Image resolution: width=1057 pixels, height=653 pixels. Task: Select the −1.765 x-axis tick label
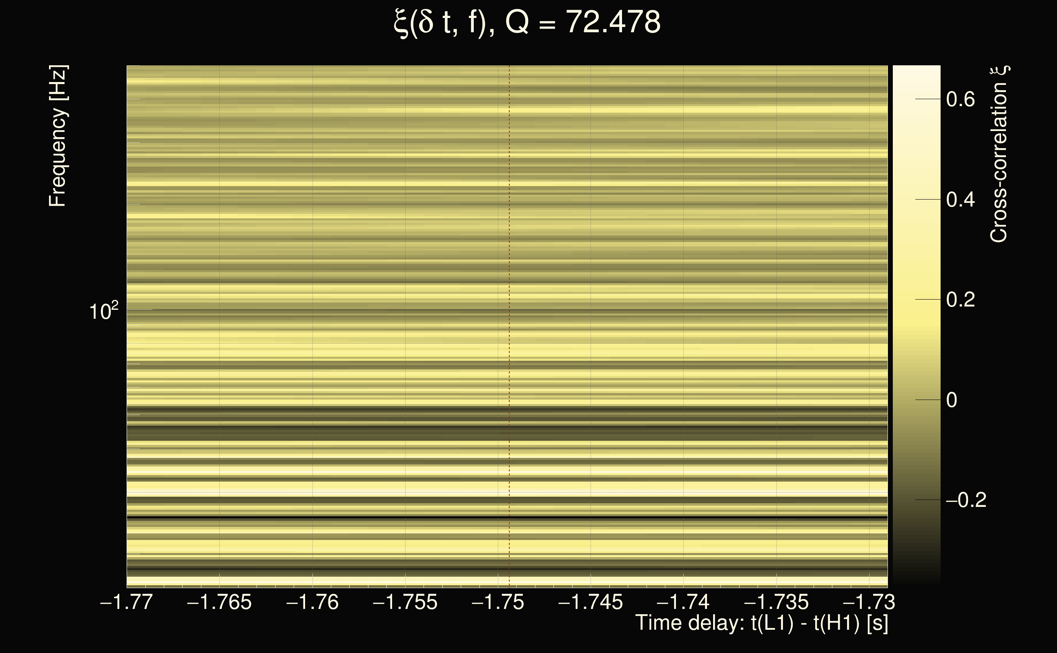coord(219,602)
